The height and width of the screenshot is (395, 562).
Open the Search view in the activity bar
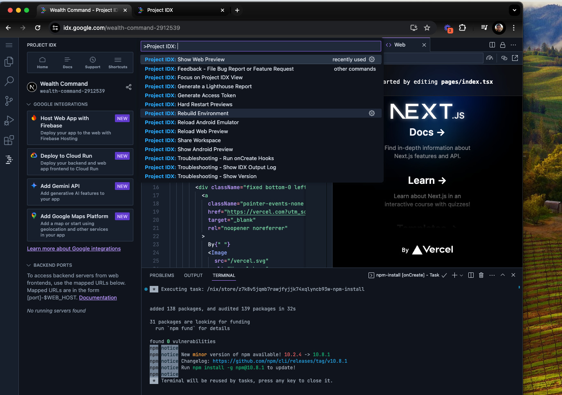9,81
